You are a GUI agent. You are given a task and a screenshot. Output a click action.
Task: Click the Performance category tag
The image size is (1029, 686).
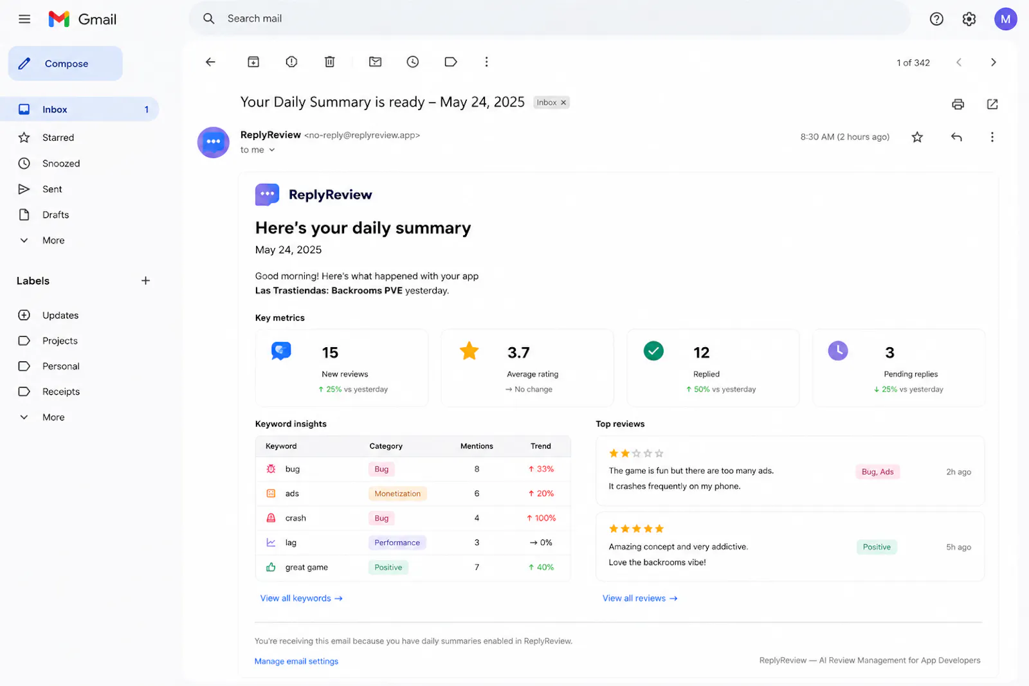397,543
